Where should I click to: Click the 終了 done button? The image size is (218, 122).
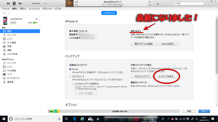pyautogui.click(x=204, y=111)
